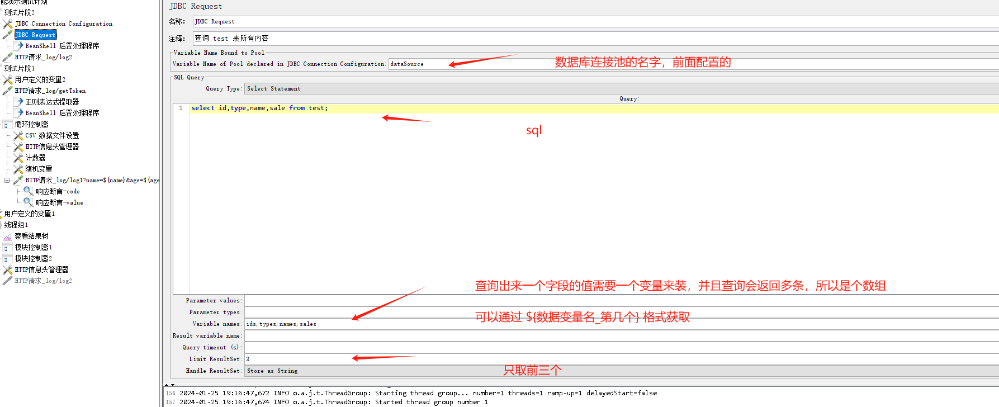The width and height of the screenshot is (999, 407).
Task: Select the 响应断言-code label
Action: tap(58, 191)
